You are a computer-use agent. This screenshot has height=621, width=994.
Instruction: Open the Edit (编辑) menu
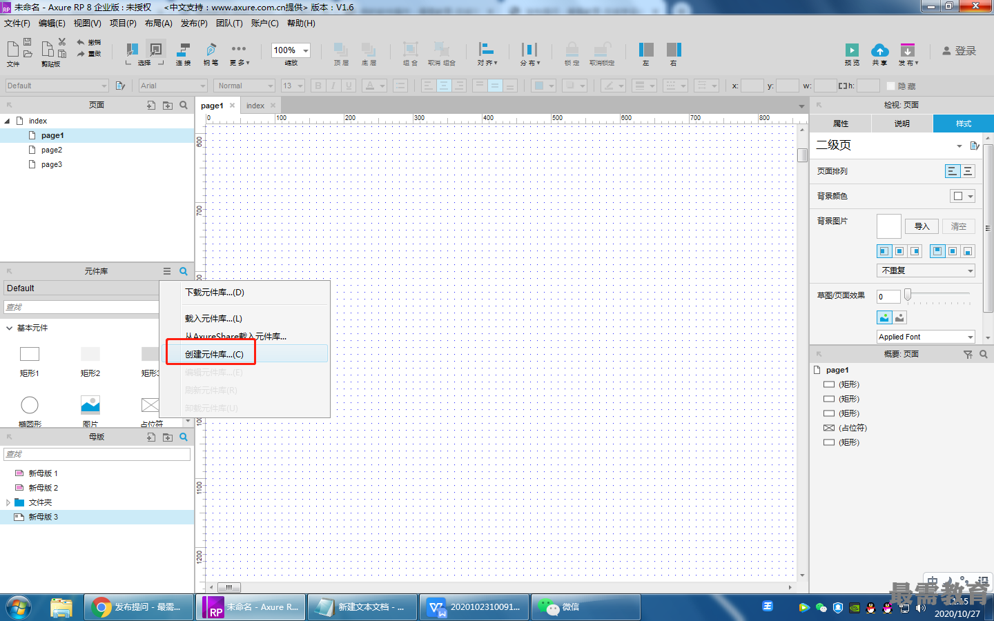tap(52, 23)
